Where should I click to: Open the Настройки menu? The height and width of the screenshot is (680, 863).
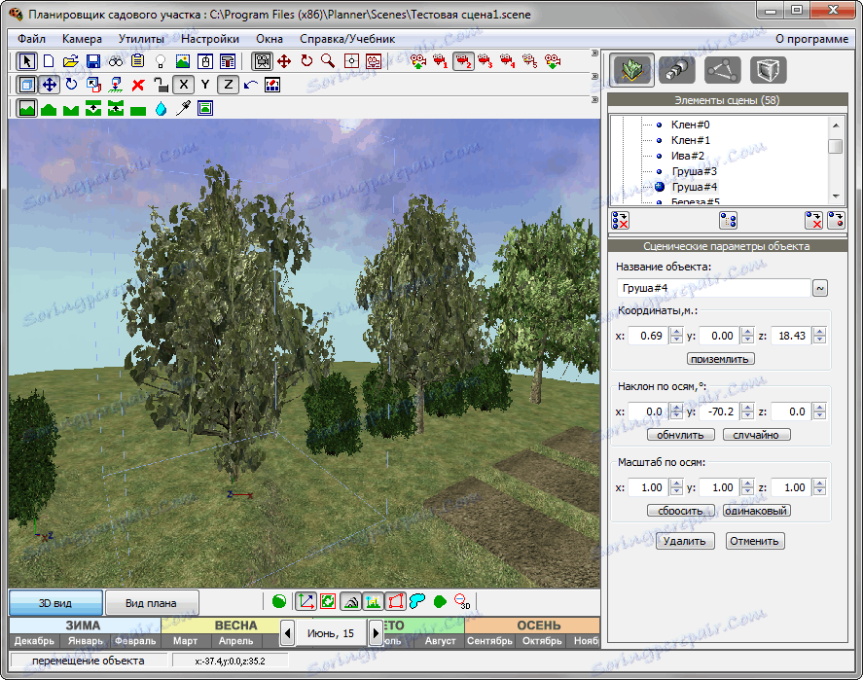210,39
